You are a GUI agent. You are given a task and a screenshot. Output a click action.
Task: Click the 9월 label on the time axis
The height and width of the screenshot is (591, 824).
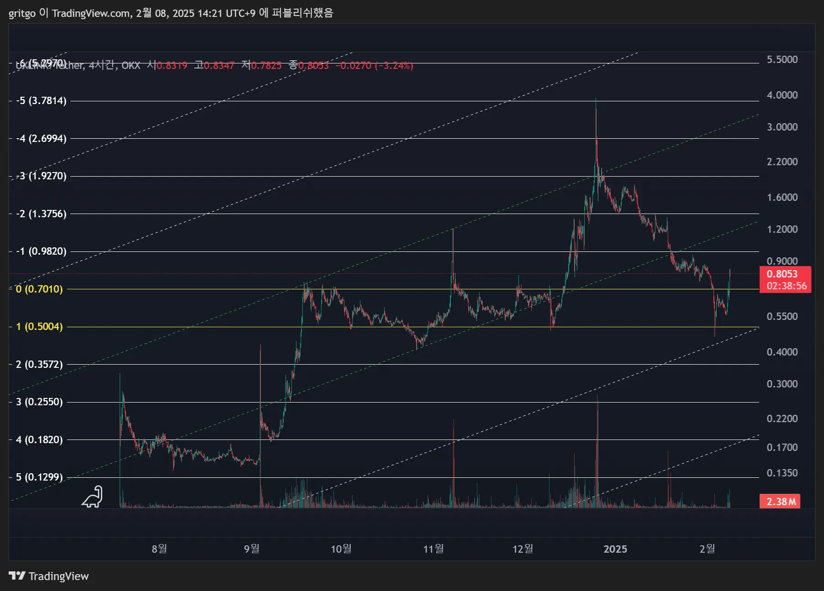(252, 549)
